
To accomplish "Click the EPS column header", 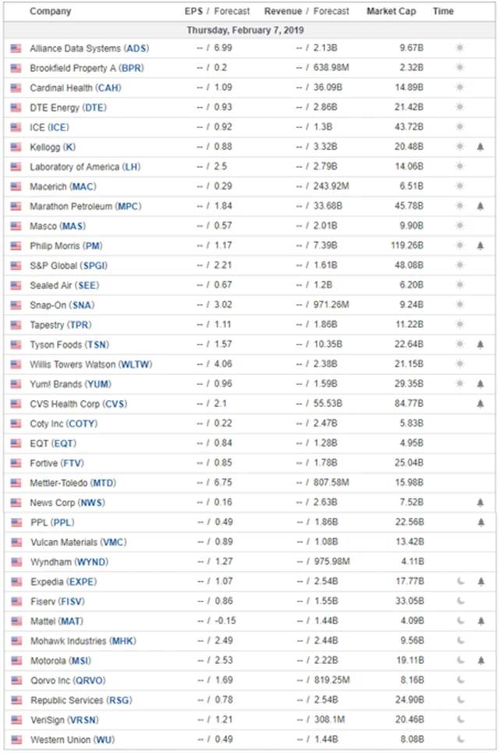I will pyautogui.click(x=193, y=12).
